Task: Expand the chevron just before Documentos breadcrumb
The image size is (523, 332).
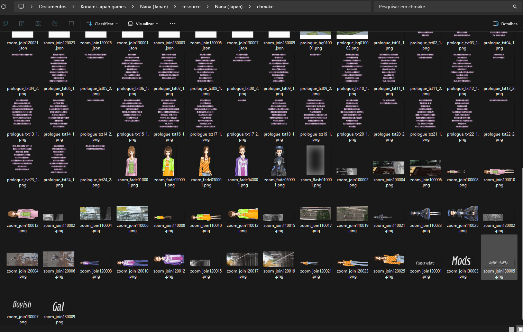Action: tap(31, 7)
